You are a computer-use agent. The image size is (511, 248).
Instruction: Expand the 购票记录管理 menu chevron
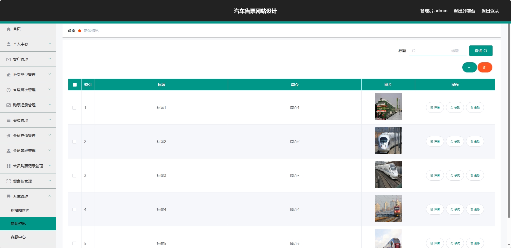(50, 104)
